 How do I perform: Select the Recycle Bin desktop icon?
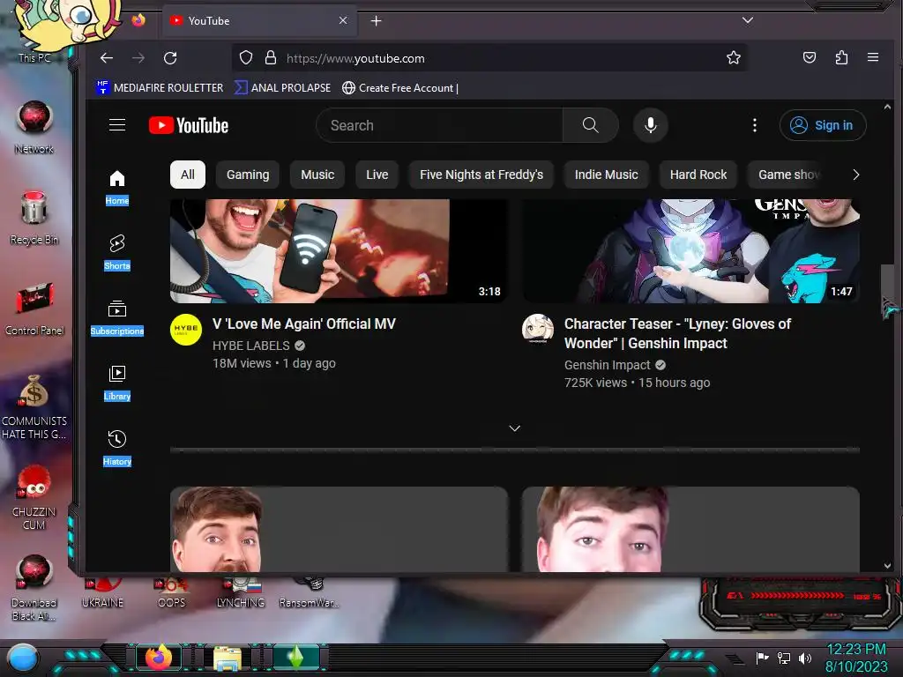(34, 219)
